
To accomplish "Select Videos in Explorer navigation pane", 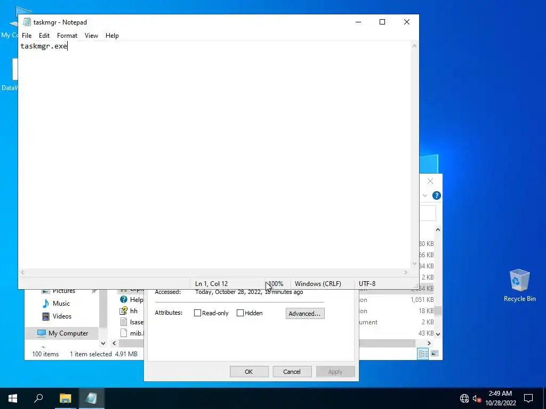I will (x=62, y=316).
